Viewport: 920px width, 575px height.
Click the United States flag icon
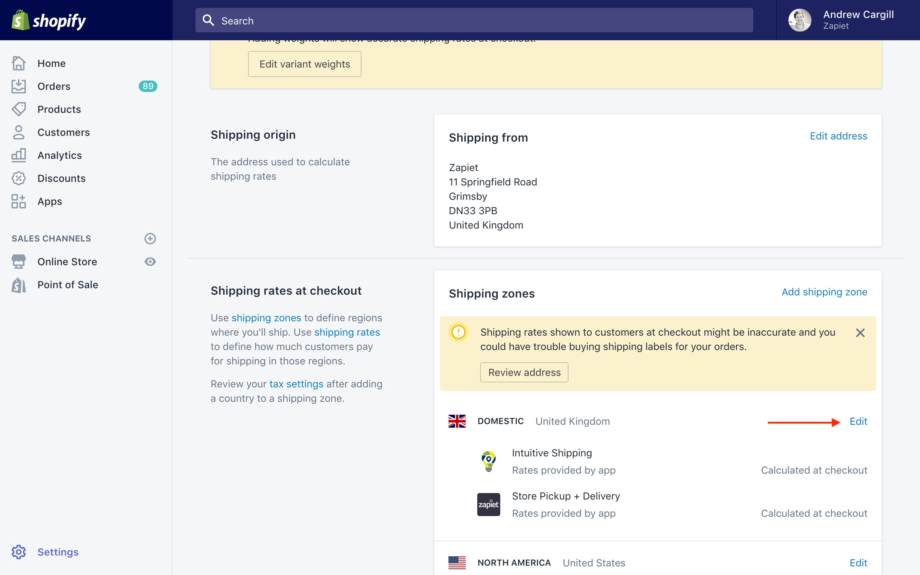457,562
